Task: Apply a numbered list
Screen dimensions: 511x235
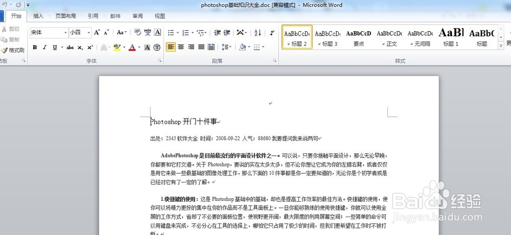Action: tap(186, 33)
